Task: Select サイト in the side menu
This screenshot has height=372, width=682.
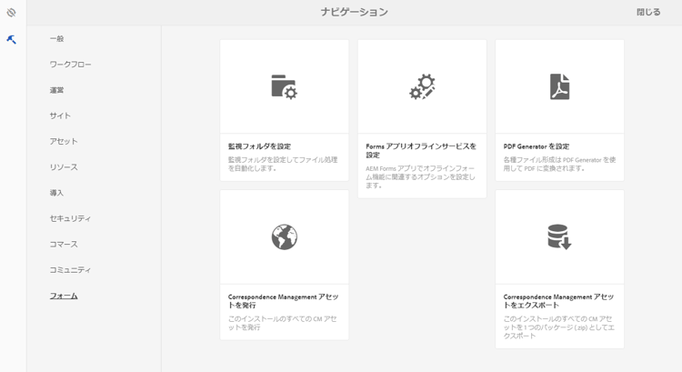Action: 60,116
